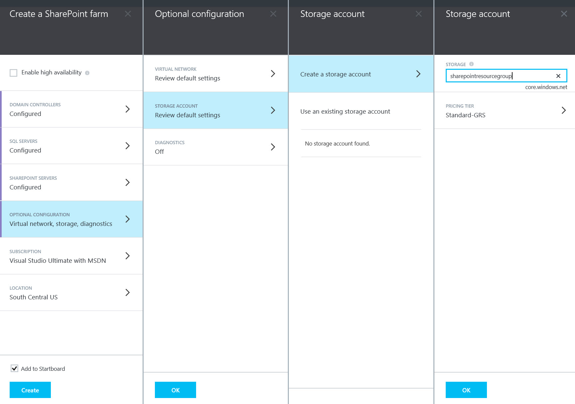Expand SQL Servers chevron
The height and width of the screenshot is (404, 575).
(x=127, y=146)
